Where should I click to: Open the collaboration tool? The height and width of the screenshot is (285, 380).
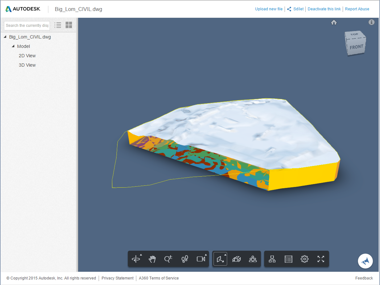click(x=253, y=259)
